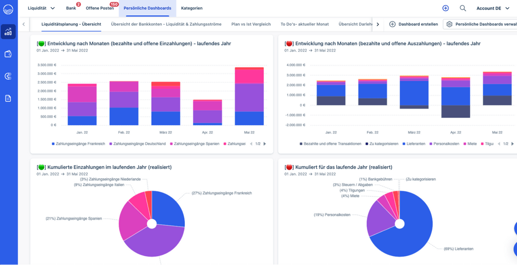
Task: Switch to the Offene Posten tab
Action: [99, 8]
